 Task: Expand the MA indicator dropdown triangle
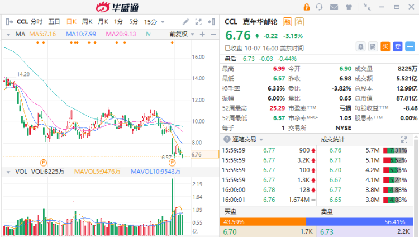tap(8, 35)
